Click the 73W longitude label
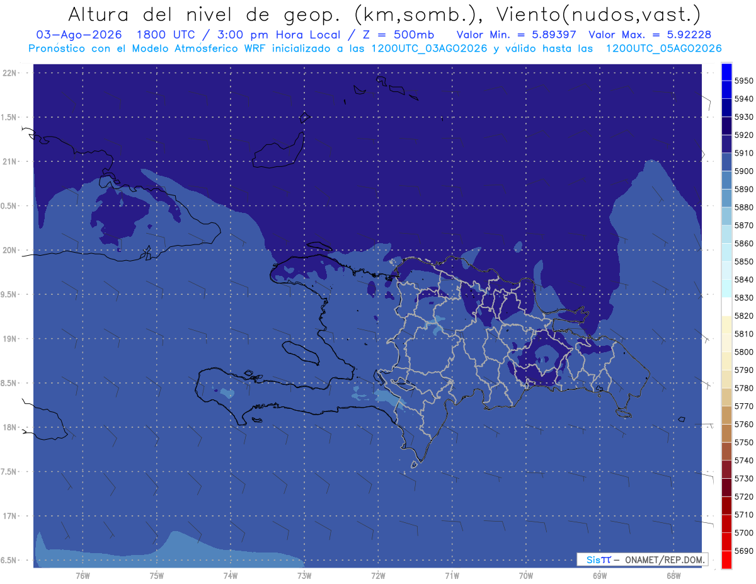 click(304, 576)
